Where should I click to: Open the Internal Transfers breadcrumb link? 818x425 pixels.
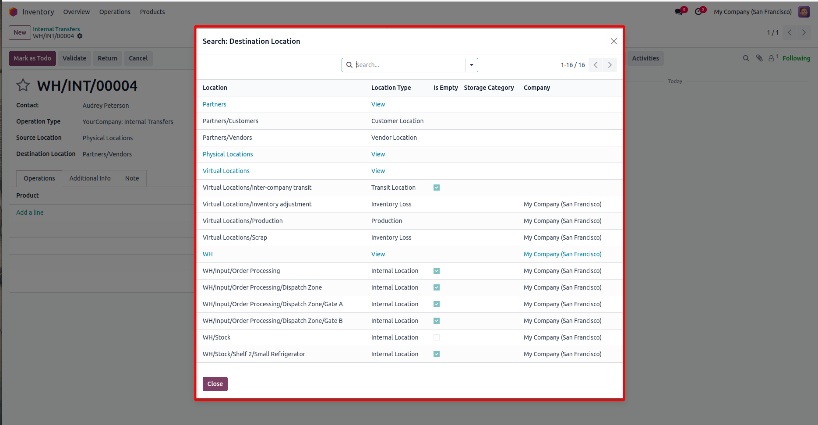56,29
